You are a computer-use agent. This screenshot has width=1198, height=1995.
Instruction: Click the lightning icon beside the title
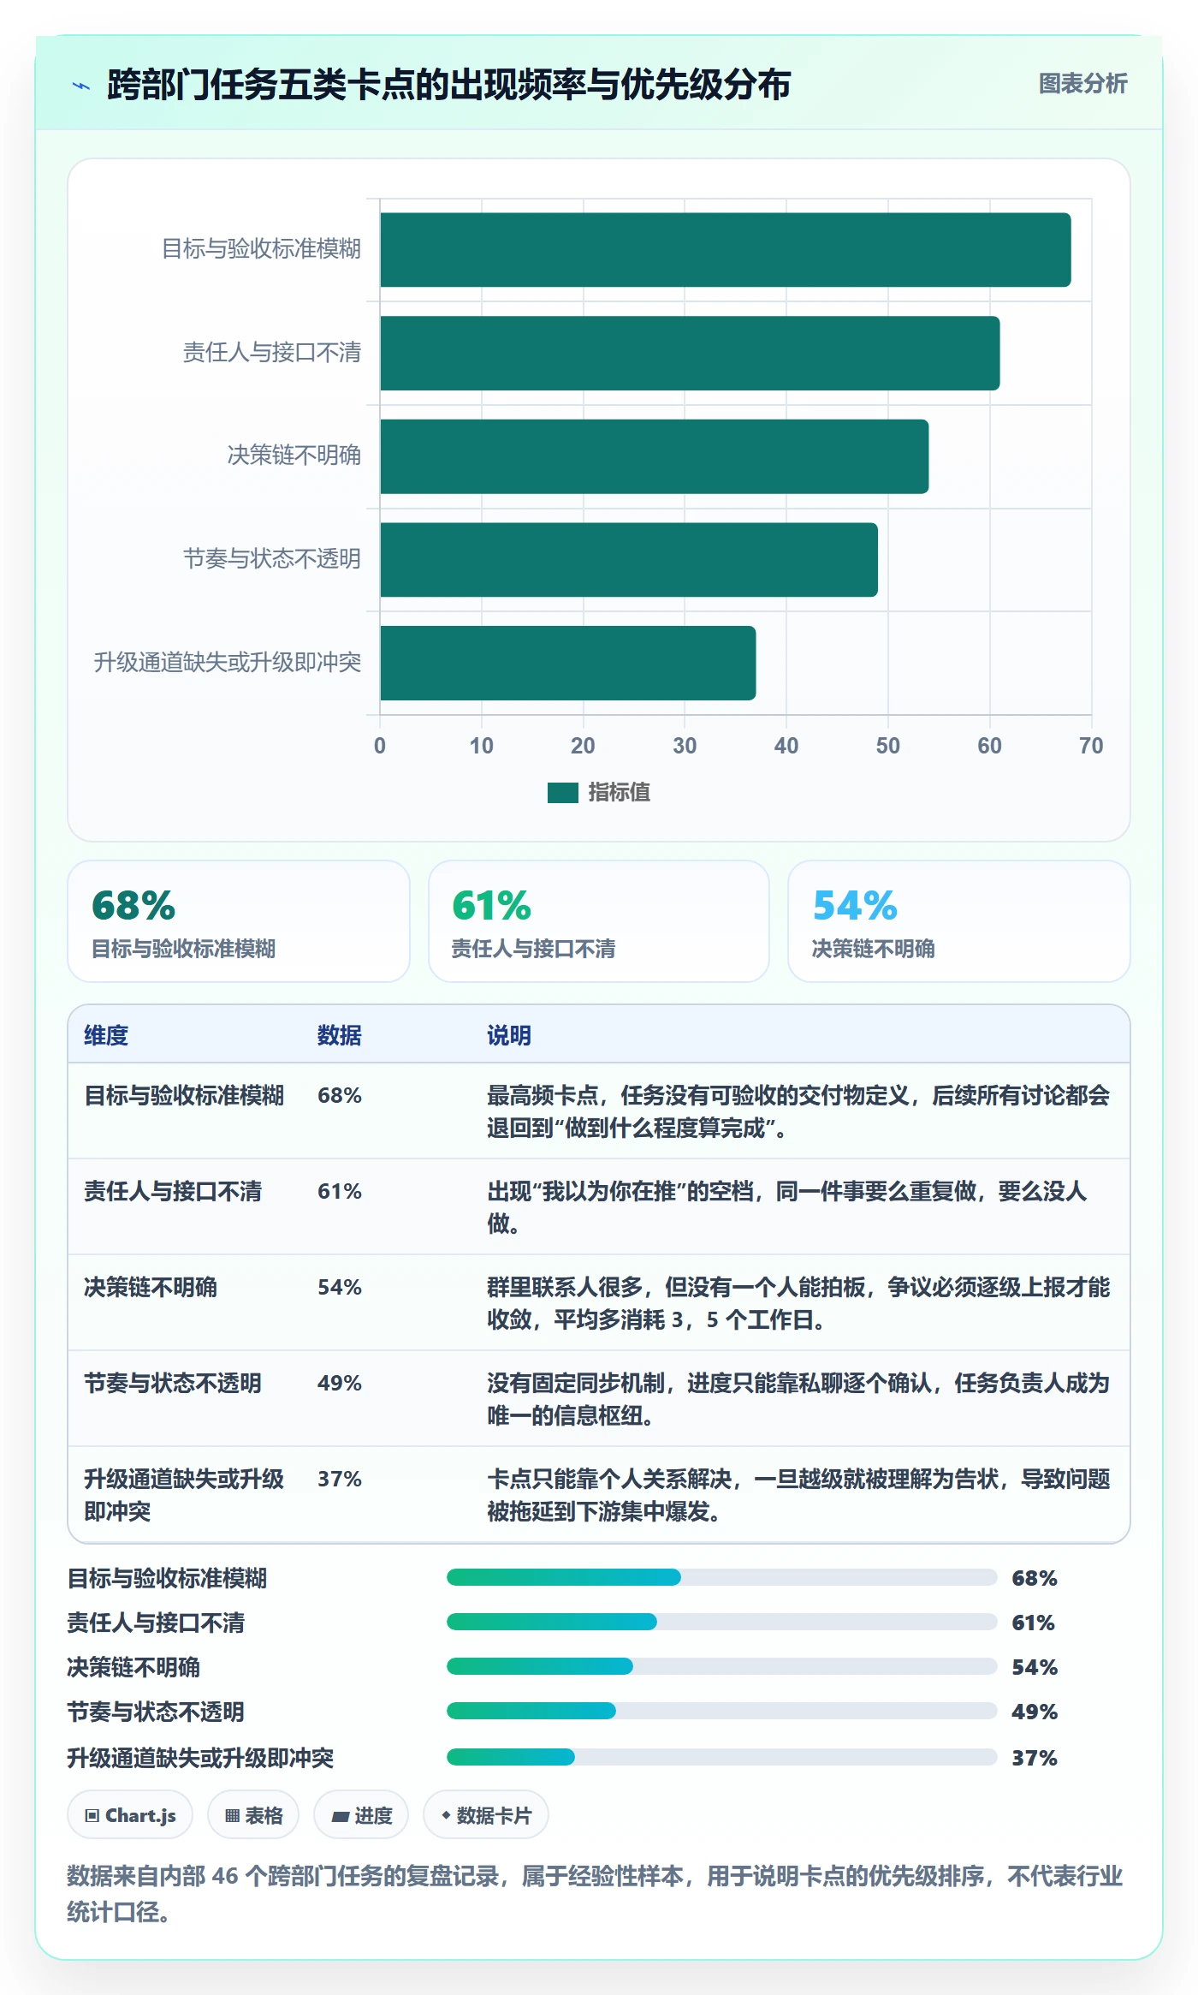tap(81, 86)
